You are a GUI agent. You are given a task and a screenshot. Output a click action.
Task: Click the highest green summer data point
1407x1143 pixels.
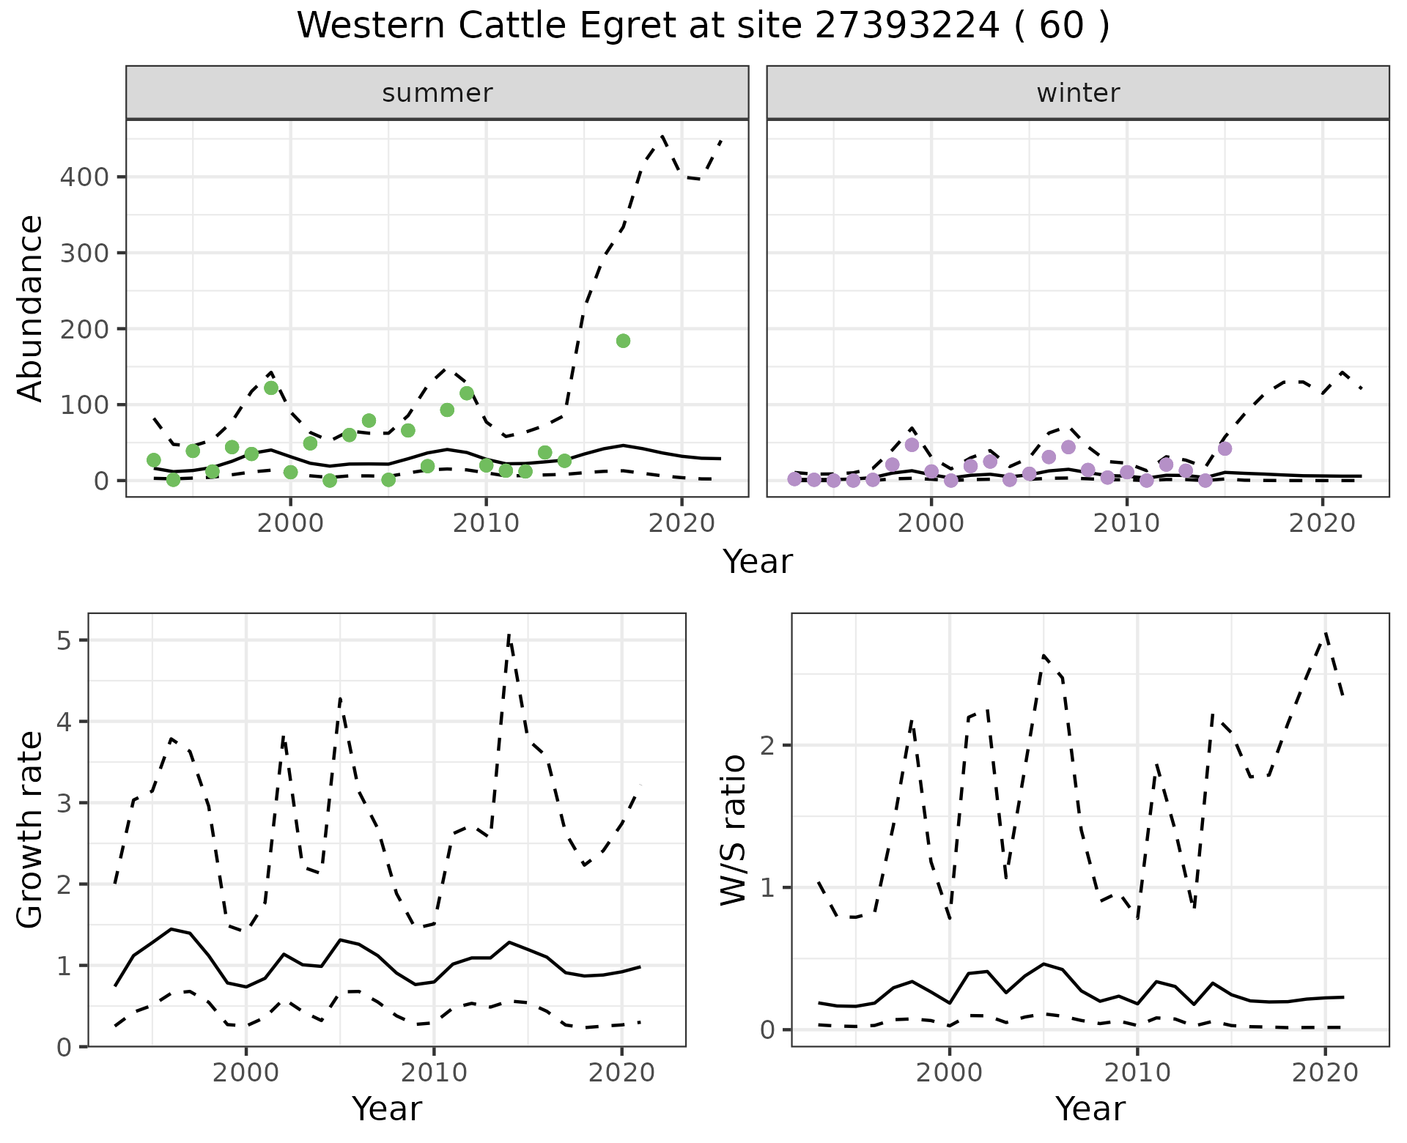tap(623, 341)
